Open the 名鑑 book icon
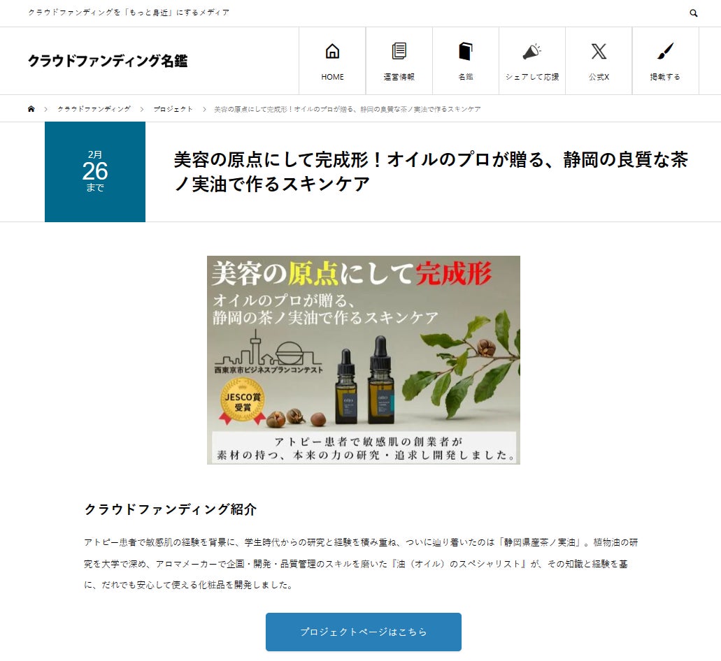The width and height of the screenshot is (721, 661). point(465,51)
